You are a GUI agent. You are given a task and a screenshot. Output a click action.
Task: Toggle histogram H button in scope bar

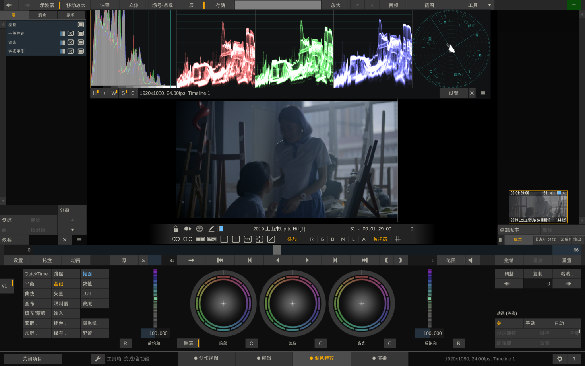coord(95,93)
